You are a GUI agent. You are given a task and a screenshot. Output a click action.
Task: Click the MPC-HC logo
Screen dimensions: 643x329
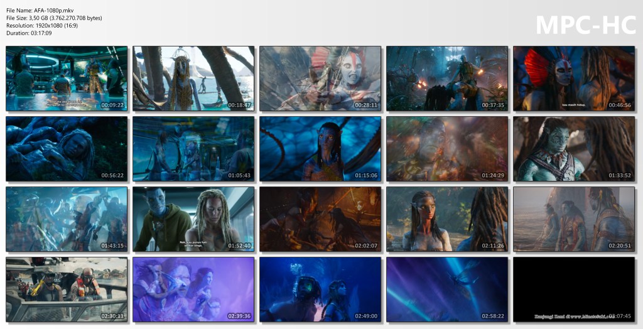(585, 24)
